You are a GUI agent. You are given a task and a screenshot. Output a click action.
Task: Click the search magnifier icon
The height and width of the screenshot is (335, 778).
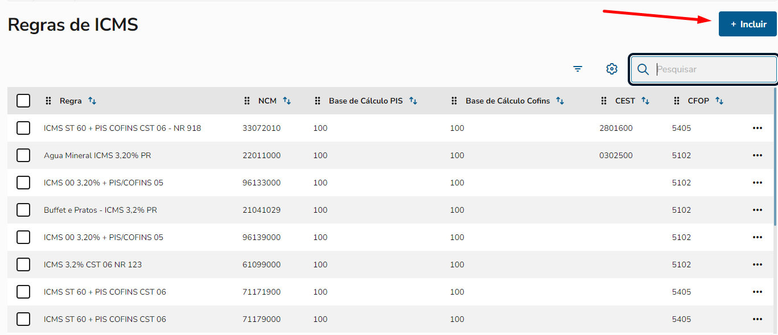pos(643,69)
